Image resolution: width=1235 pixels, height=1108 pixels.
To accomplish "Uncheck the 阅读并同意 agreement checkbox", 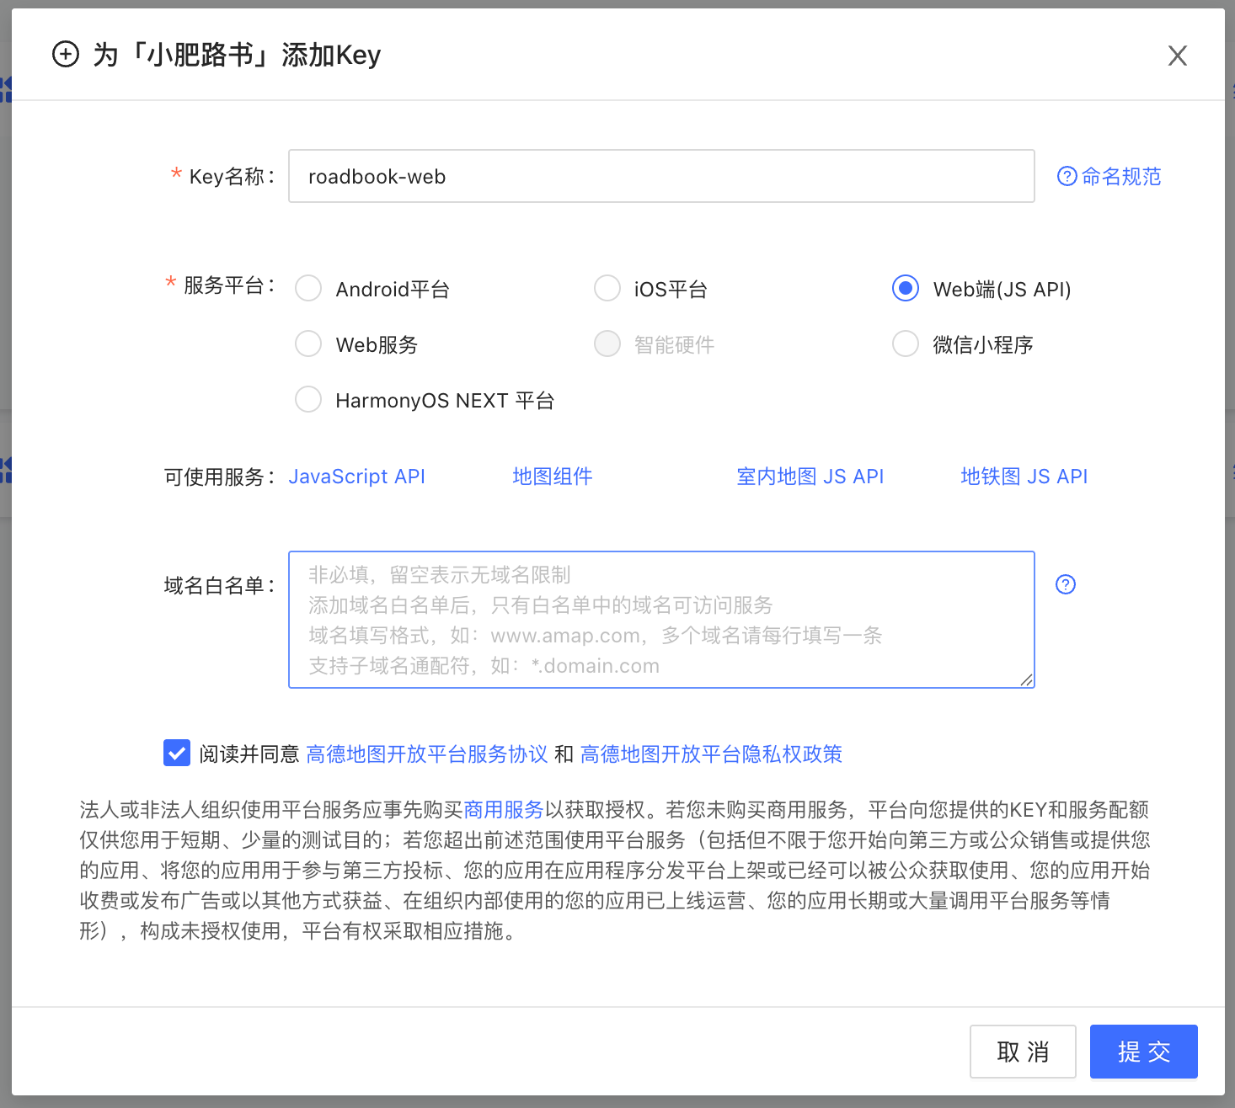I will click(177, 753).
